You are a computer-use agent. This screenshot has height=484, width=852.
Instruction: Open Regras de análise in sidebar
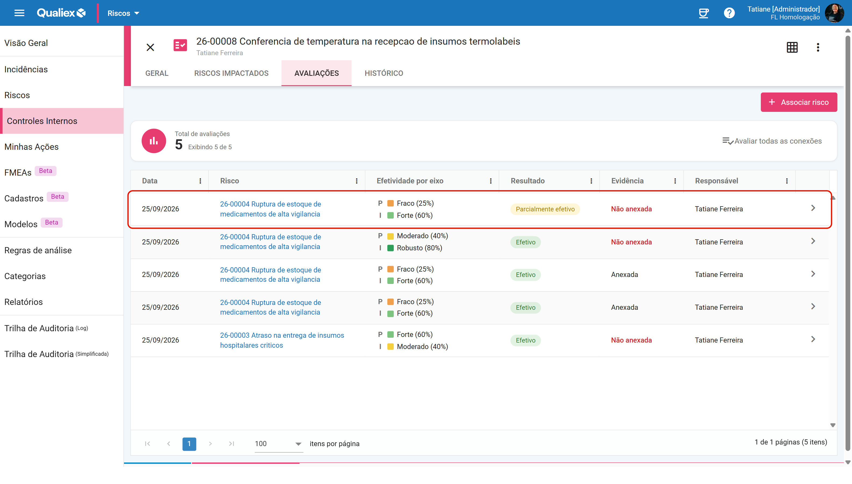pos(62,250)
